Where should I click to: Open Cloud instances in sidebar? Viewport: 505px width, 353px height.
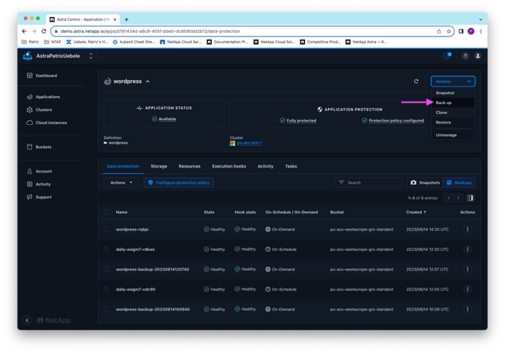46,122
